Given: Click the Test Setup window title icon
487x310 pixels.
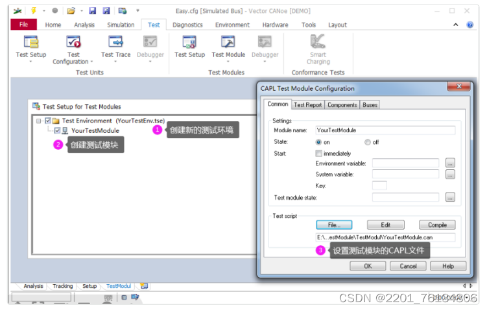Looking at the screenshot, I should (36, 106).
